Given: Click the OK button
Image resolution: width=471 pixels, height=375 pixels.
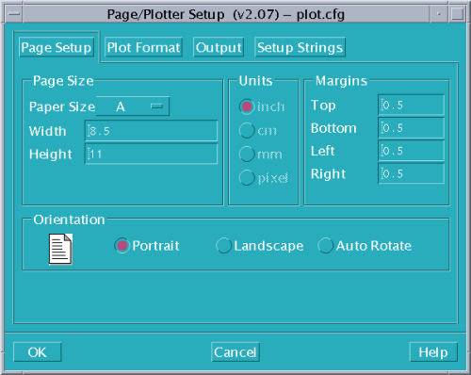Looking at the screenshot, I should point(37,352).
